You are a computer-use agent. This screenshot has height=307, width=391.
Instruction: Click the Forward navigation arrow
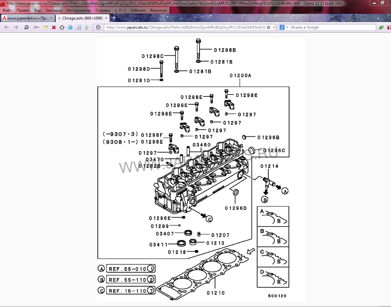tap(16, 27)
